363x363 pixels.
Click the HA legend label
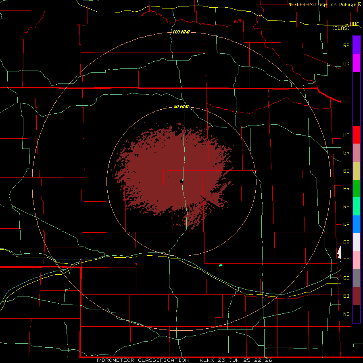[x=346, y=135]
